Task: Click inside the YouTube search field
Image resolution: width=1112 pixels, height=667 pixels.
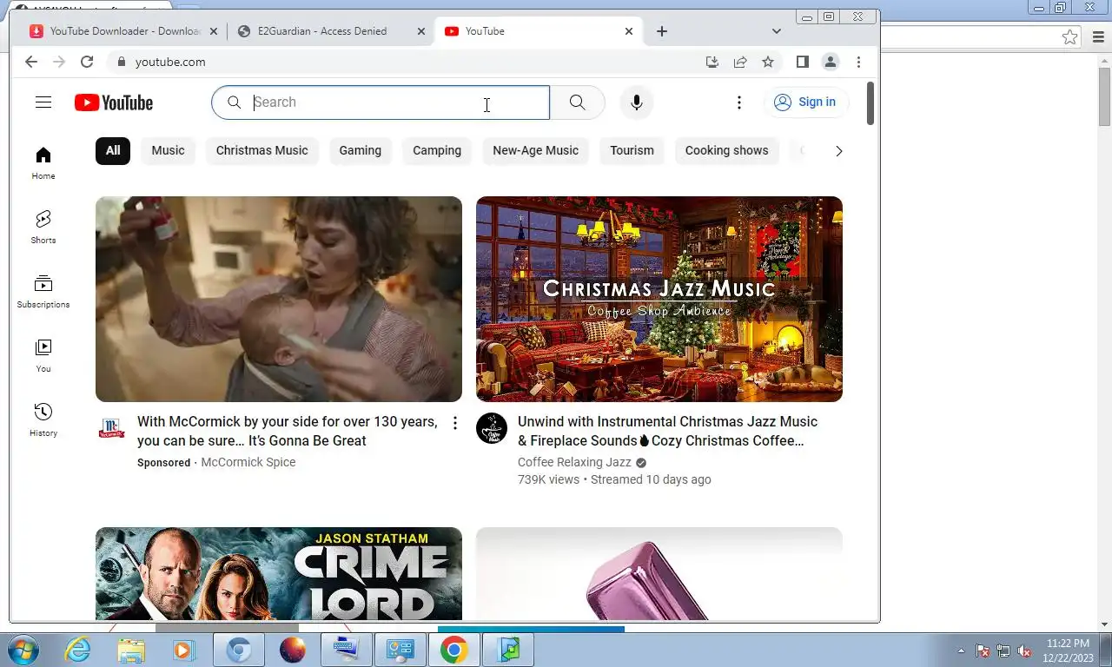Action: (381, 102)
